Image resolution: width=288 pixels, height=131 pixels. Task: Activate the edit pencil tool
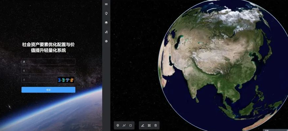coord(143,125)
